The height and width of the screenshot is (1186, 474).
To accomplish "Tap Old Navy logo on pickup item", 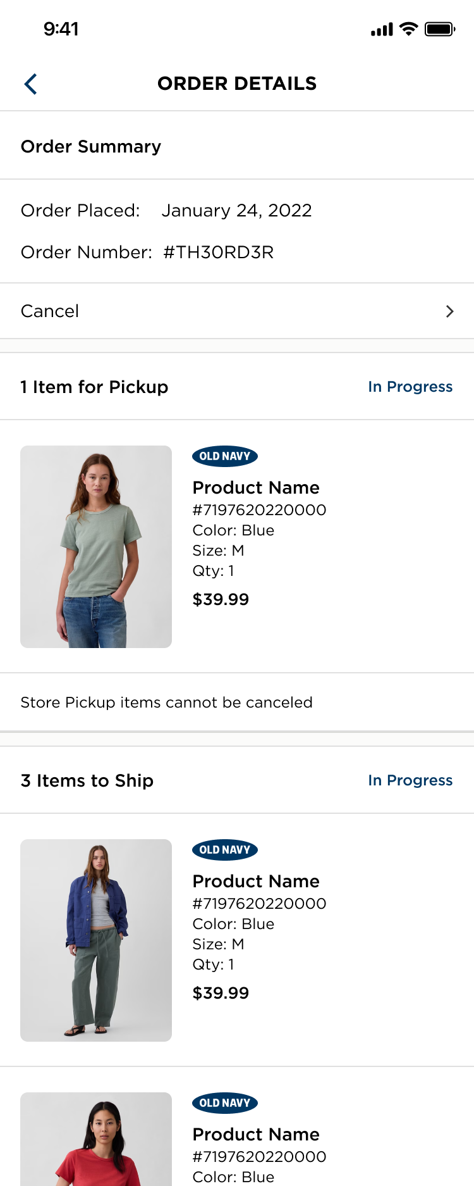I will (225, 456).
